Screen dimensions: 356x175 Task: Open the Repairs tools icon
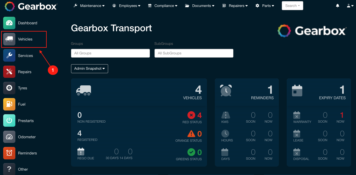click(9, 72)
